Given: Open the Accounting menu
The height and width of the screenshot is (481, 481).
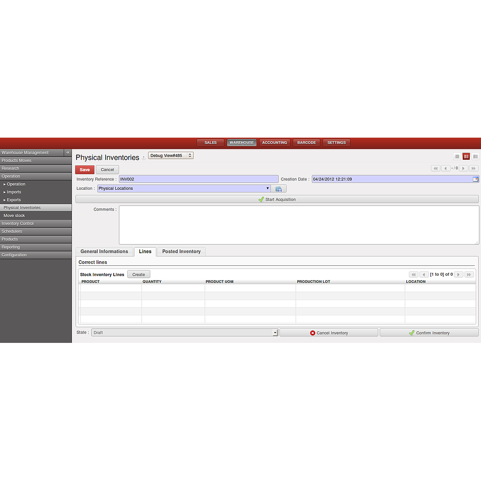Looking at the screenshot, I should 274,143.
